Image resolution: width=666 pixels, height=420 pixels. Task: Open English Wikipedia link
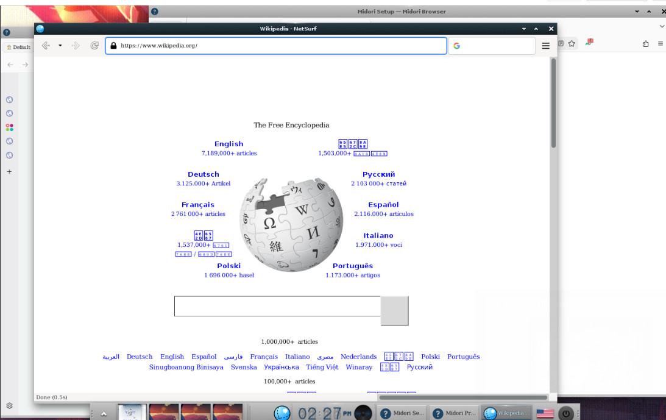pos(229,144)
